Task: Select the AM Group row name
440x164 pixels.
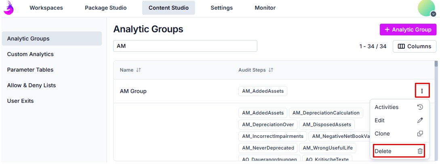Action: tap(133, 91)
